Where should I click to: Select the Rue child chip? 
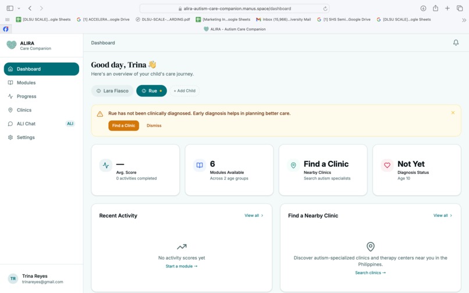(x=152, y=91)
